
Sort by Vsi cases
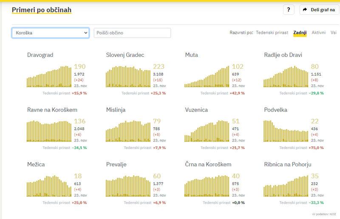[333, 33]
